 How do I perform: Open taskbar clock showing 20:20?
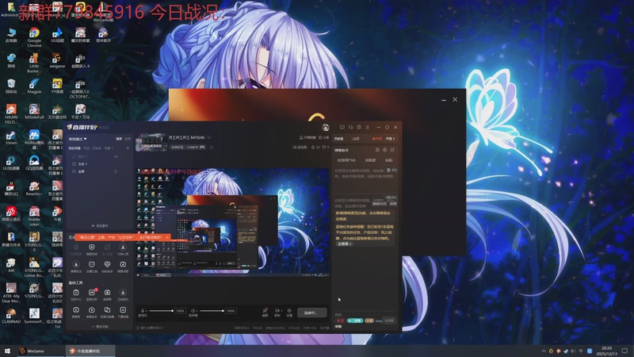click(606, 351)
